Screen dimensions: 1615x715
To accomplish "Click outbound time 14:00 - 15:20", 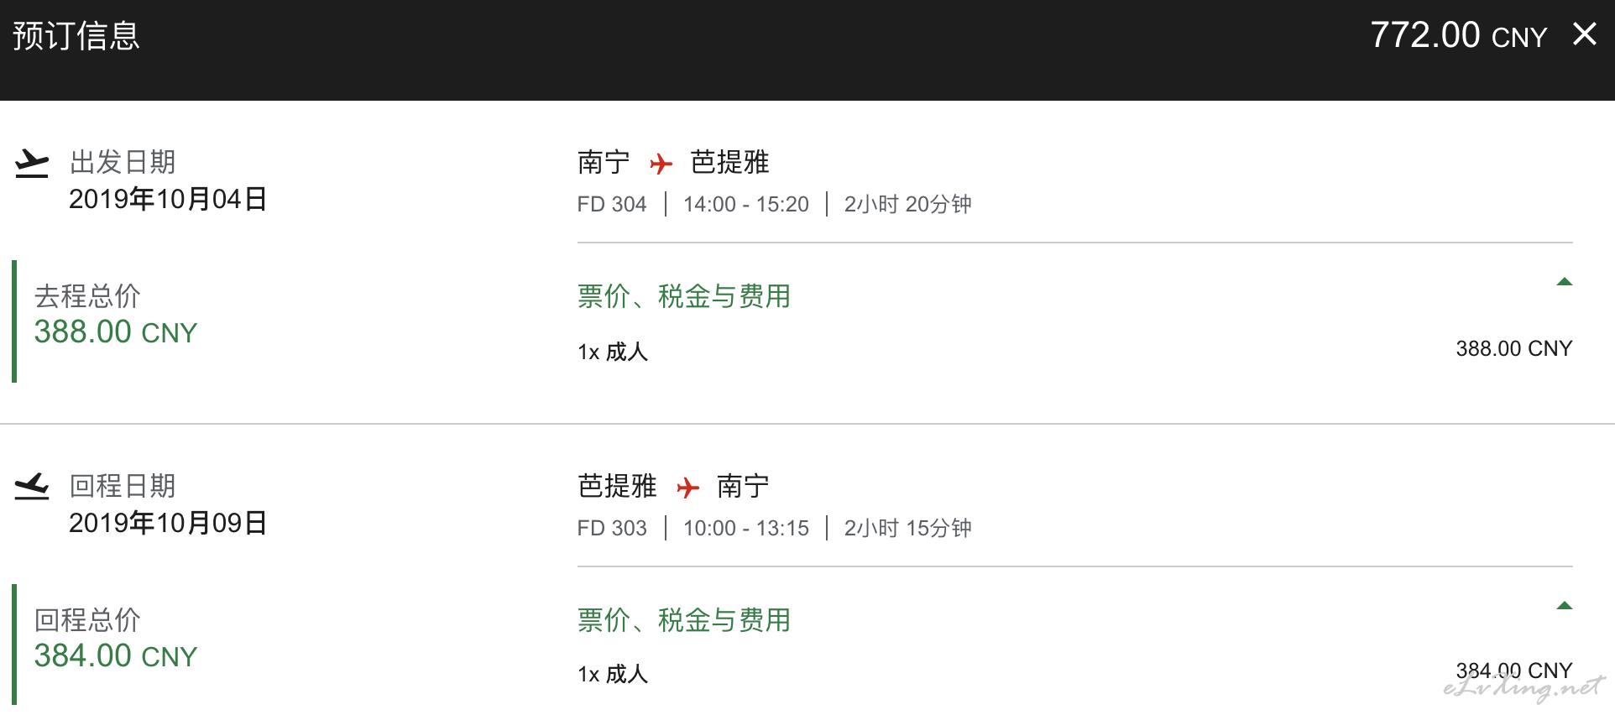I will pos(746,204).
